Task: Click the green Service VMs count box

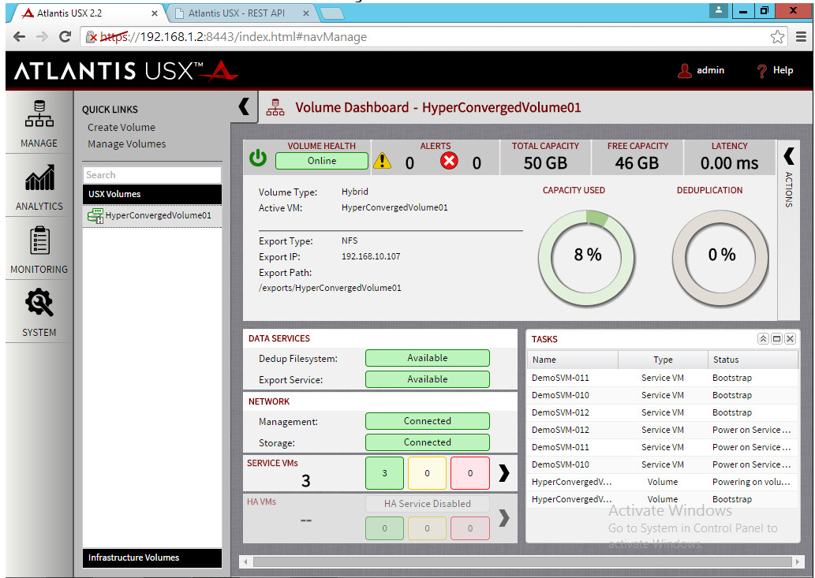Action: point(385,473)
